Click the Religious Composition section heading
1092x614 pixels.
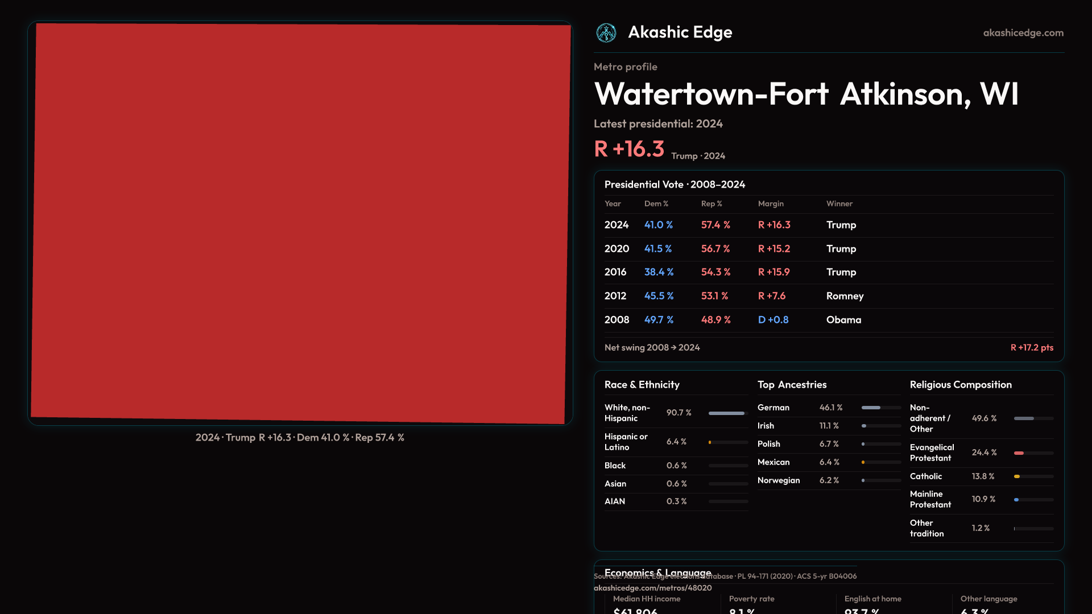[960, 385]
